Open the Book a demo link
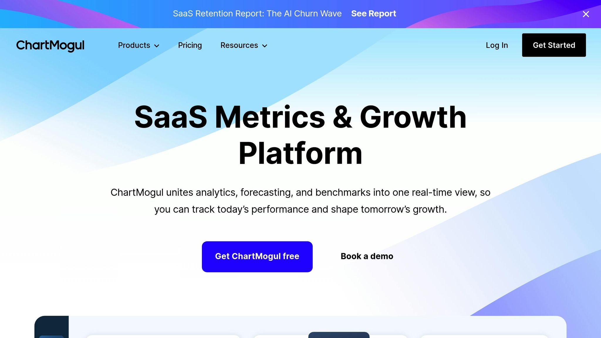The width and height of the screenshot is (601, 338). coord(367,256)
